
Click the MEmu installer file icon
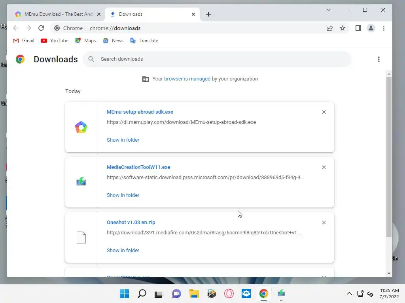[x=81, y=127]
